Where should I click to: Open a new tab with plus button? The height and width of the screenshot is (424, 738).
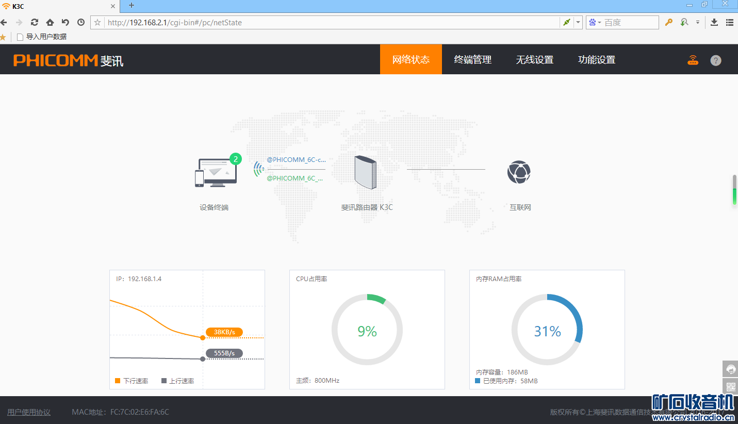tap(132, 5)
